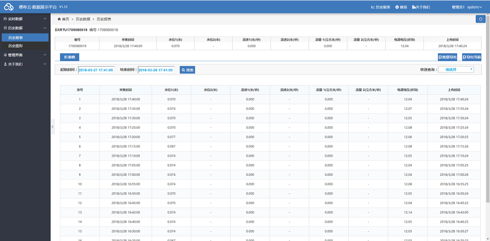Expand the 实时数据 sidebar menu
This screenshot has width=490, height=241.
point(25,19)
